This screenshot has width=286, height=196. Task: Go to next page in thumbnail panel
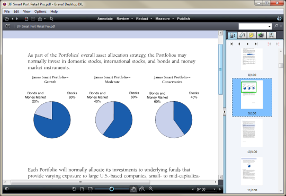coord(247,44)
